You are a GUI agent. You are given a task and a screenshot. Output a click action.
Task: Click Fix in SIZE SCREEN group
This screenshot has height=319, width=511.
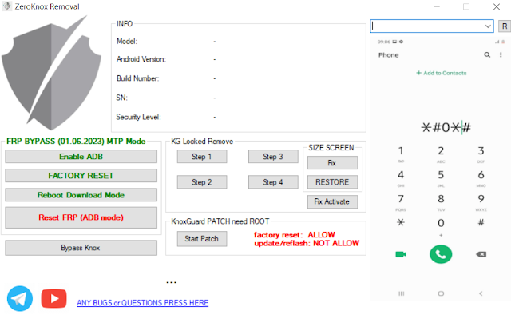point(332,163)
